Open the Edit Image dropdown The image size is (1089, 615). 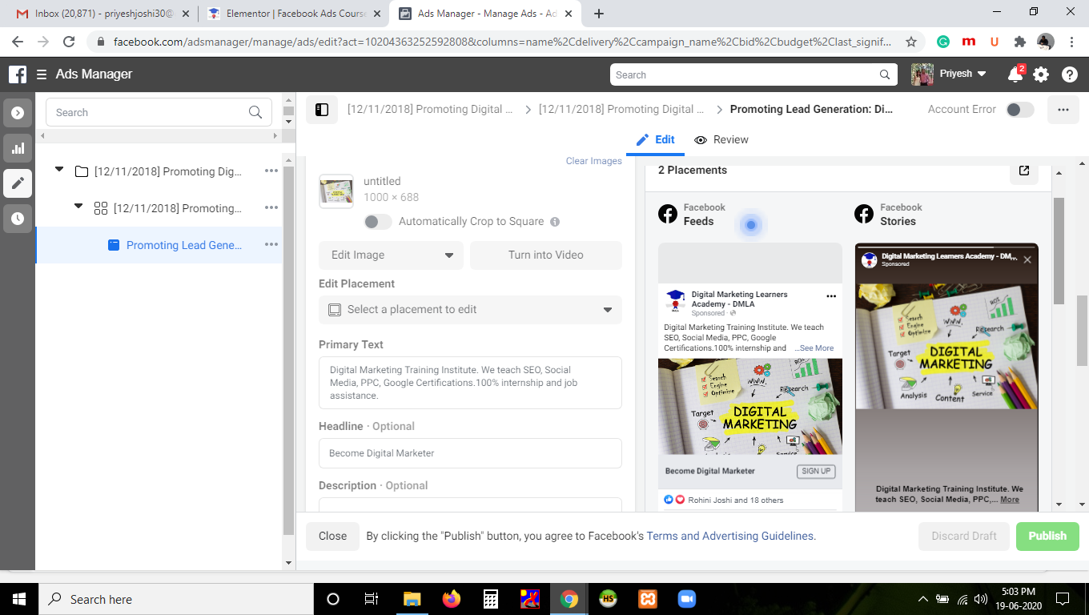391,255
